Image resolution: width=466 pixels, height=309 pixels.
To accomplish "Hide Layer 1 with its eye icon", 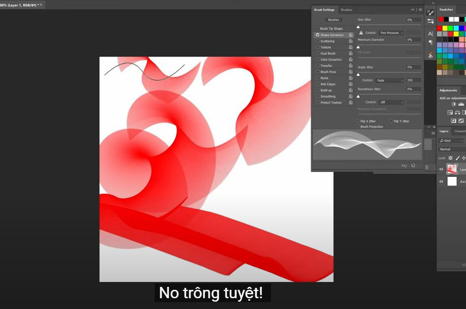I will (441, 169).
